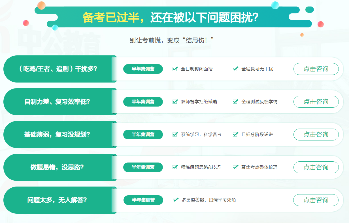
Task: Click 点击咨询 beside 问题太多，无人解答
Action: pyautogui.click(x=316, y=200)
